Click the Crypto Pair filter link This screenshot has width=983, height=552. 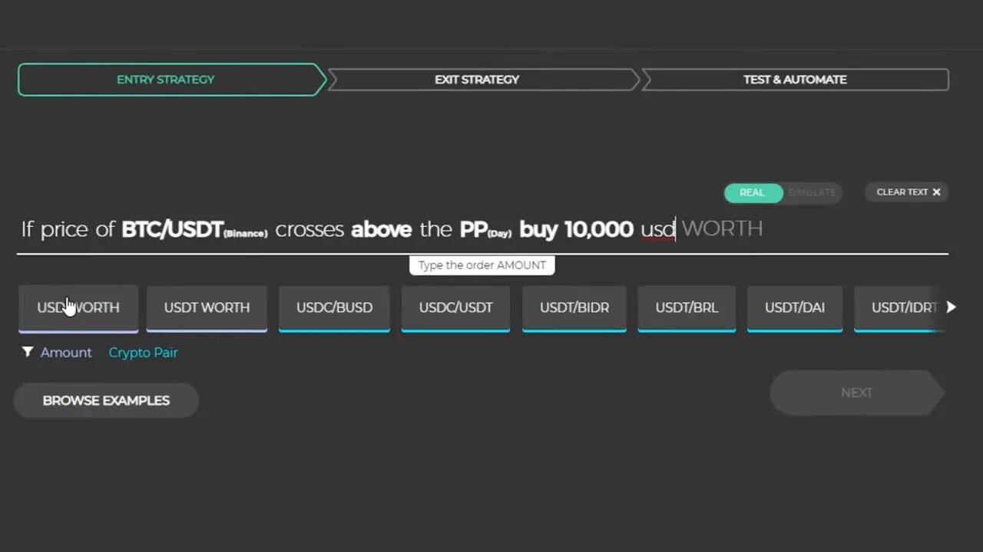143,352
